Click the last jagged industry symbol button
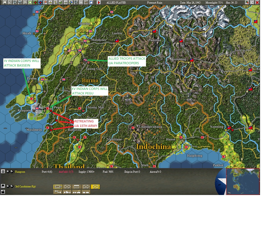The width and height of the screenshot is (275, 228). tap(86, 192)
